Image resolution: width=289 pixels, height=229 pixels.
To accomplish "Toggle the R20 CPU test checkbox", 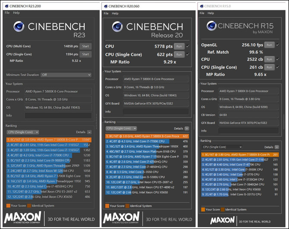I will (188, 46).
